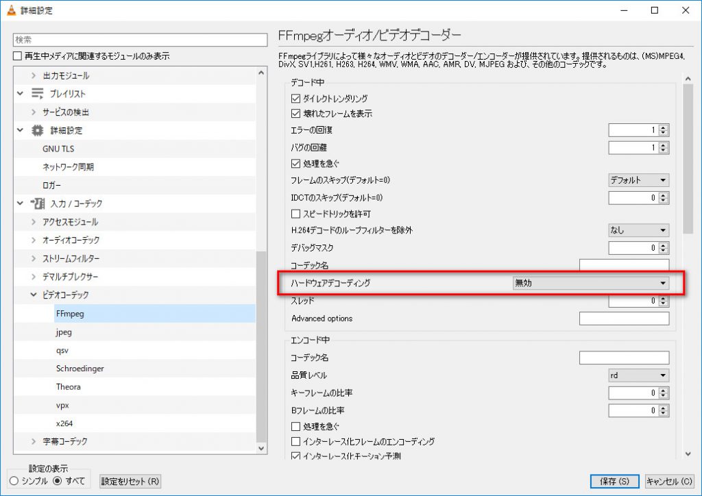Click the VLC cone icon in title bar
This screenshot has height=496, width=702.
pos(11,10)
